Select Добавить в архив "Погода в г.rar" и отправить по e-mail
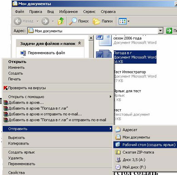Viewport: 177px width, 175px height. [x=58, y=120]
